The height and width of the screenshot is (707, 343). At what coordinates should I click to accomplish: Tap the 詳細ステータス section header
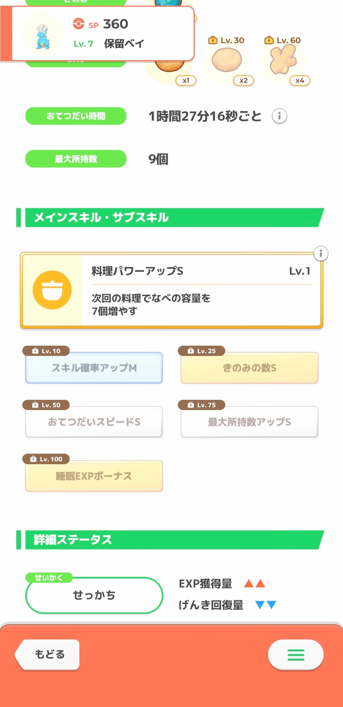[x=171, y=540]
